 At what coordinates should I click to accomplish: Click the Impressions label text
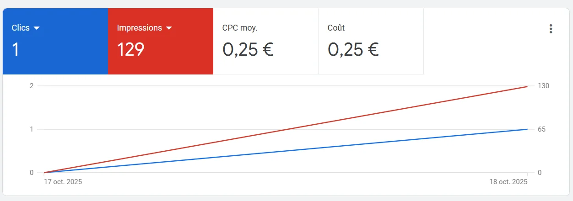[x=139, y=28]
